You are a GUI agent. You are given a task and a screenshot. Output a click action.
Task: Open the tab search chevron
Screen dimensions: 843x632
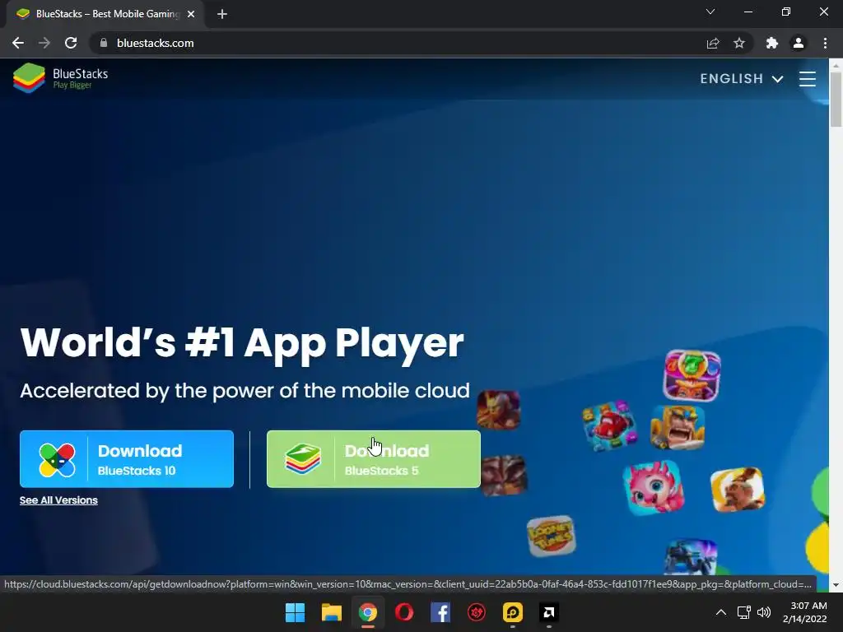(710, 12)
